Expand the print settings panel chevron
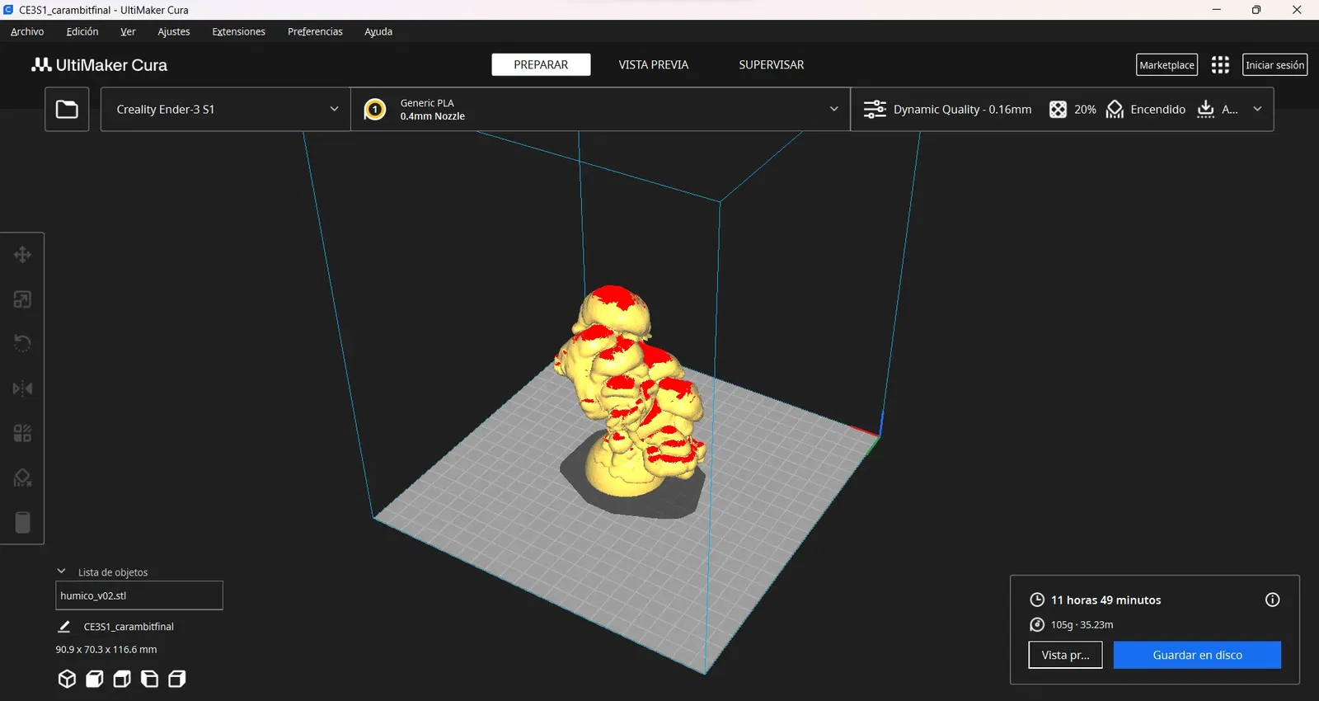The height and width of the screenshot is (701, 1319). tap(1257, 109)
